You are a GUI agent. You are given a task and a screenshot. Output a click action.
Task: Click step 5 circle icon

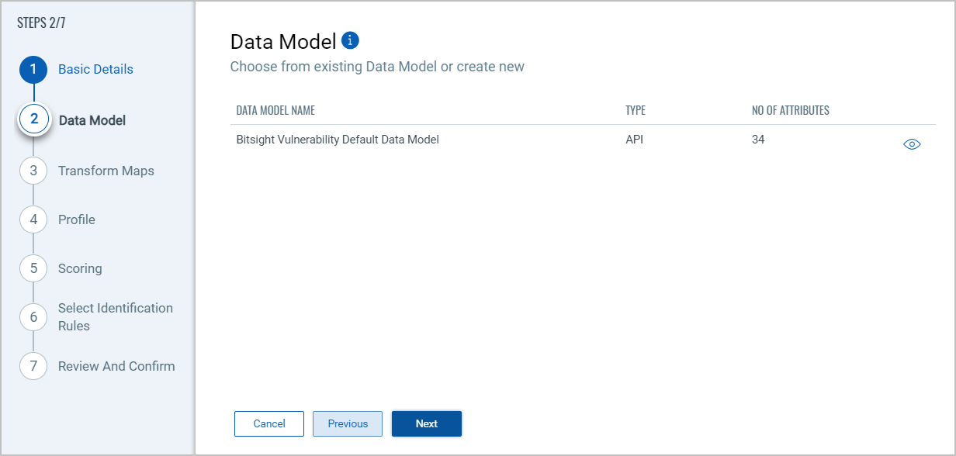(33, 268)
